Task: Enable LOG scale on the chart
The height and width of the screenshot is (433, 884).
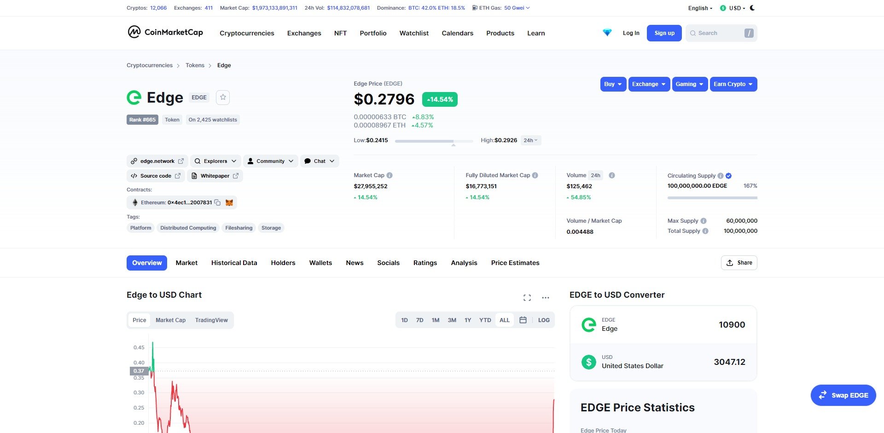Action: pos(543,320)
